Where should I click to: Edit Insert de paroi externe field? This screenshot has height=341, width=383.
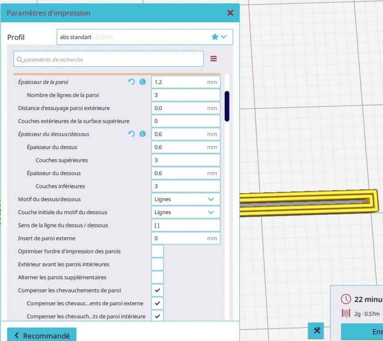pyautogui.click(x=186, y=238)
